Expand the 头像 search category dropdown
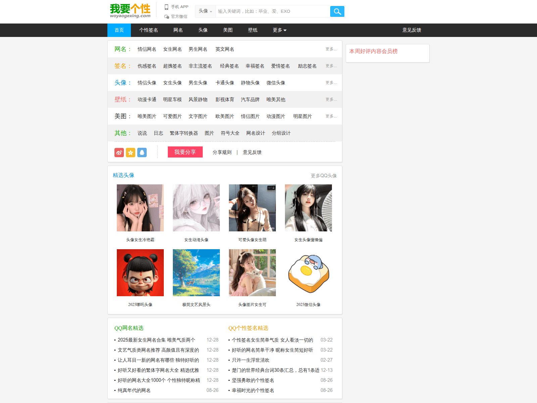 205,11
